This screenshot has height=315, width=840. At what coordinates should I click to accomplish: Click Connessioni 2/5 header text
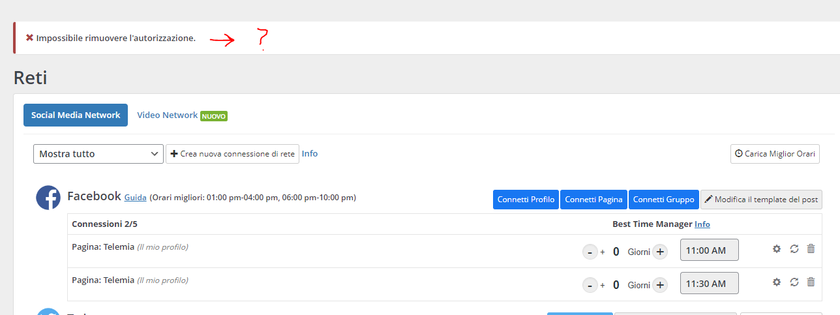104,224
